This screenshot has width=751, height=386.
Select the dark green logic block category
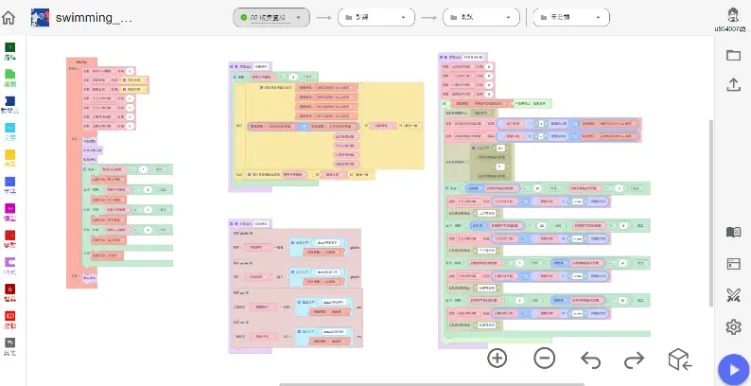[x=9, y=51]
